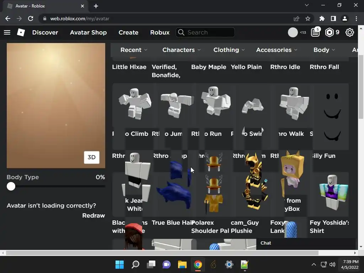The image size is (364, 273).
Task: Bookmark this page with the star icon
Action: 308,18
